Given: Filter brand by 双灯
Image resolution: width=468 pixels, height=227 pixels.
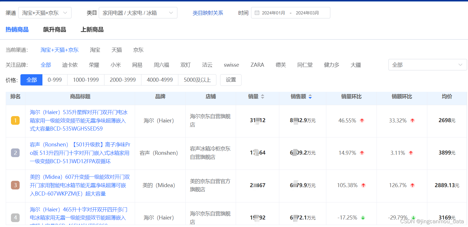Looking at the screenshot, I should [186, 65].
